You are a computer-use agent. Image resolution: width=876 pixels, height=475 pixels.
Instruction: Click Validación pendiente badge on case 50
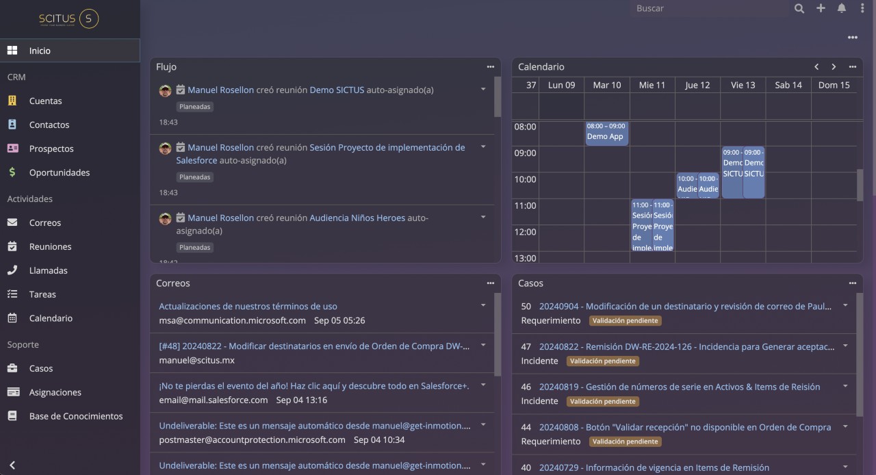coord(625,320)
